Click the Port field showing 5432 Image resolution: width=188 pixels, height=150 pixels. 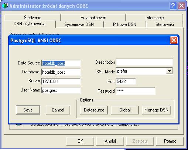click(x=126, y=81)
